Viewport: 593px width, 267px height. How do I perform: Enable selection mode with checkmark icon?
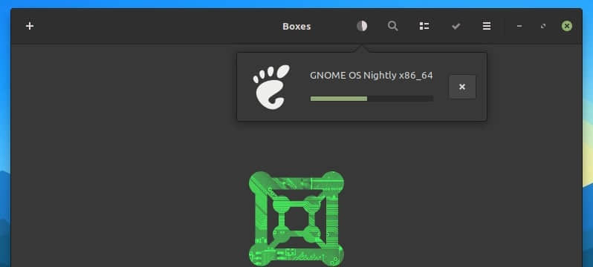(x=456, y=26)
